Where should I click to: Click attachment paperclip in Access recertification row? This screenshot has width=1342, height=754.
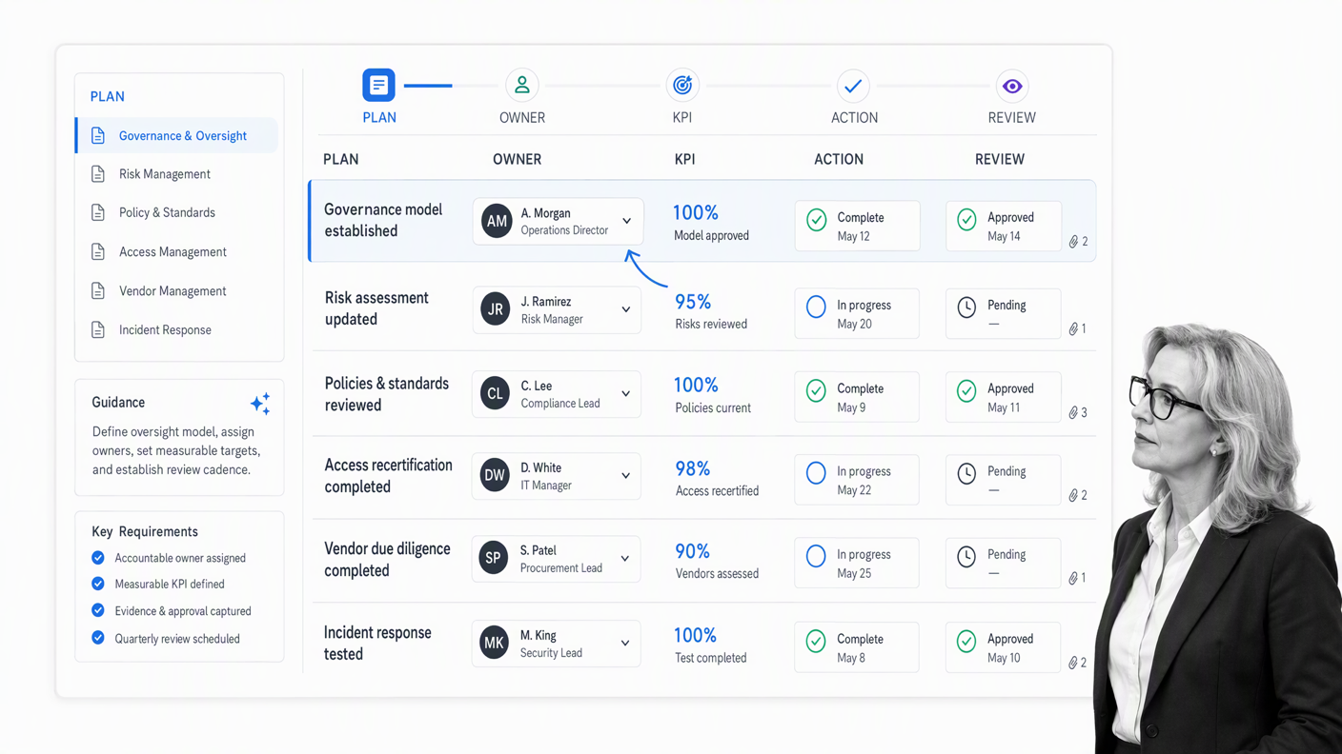click(x=1073, y=495)
